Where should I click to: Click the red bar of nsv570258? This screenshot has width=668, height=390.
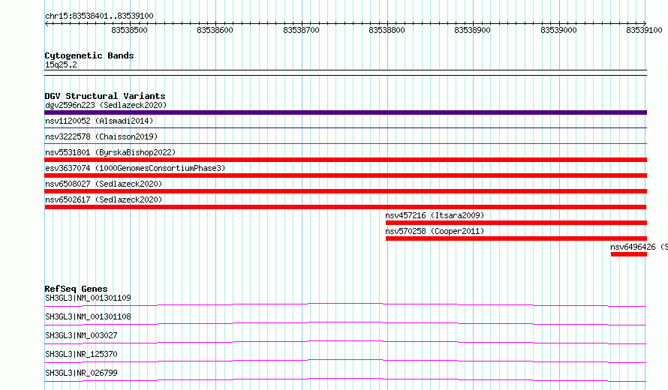516,238
